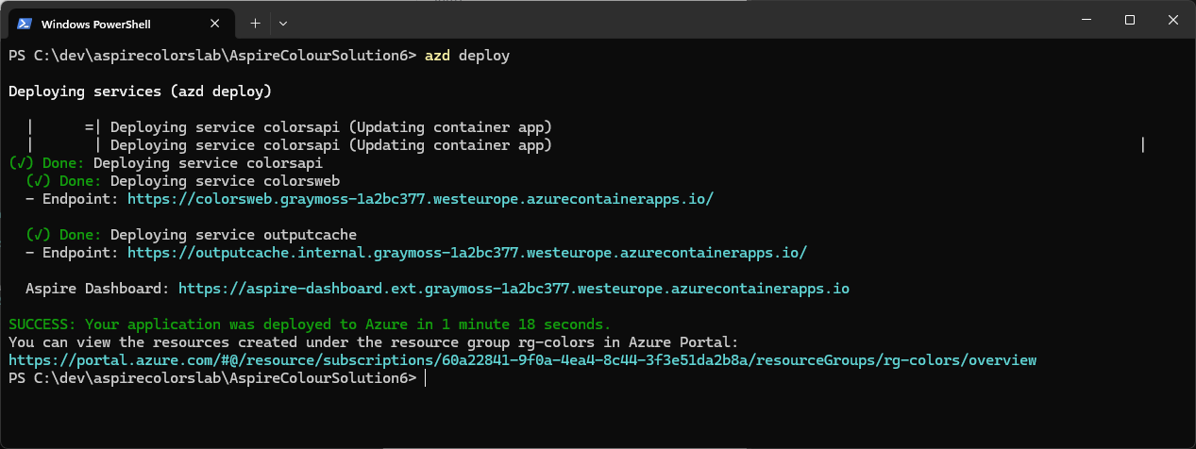1196x449 pixels.
Task: Open the Azure Portal resource group link
Action: tap(522, 360)
